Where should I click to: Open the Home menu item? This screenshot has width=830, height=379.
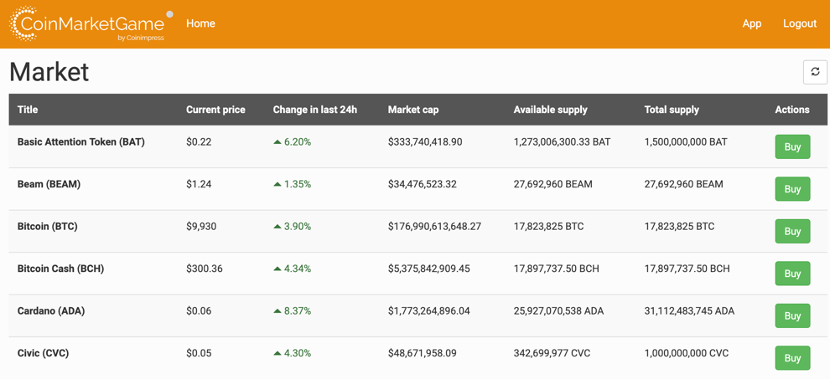[x=200, y=23]
